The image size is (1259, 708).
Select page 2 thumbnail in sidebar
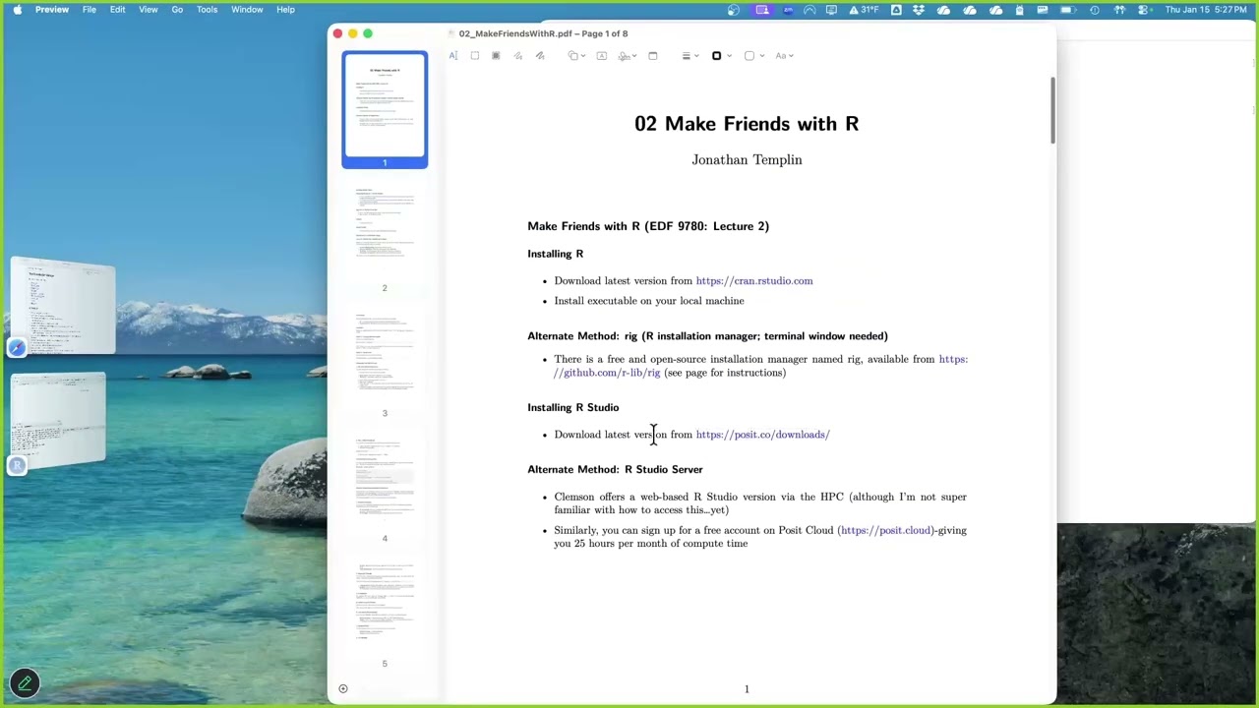coord(385,230)
